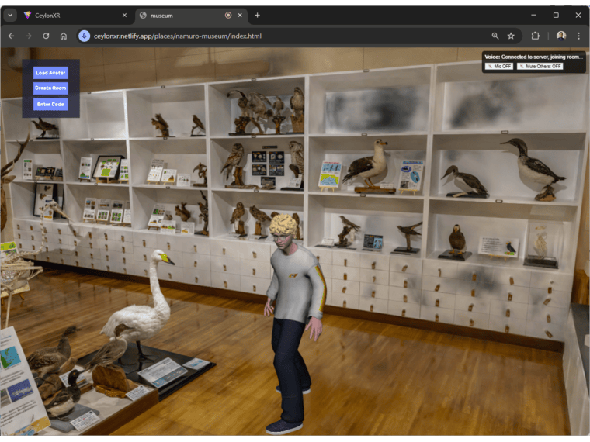The height and width of the screenshot is (442, 590).
Task: Reload the museum page
Action: (x=46, y=36)
